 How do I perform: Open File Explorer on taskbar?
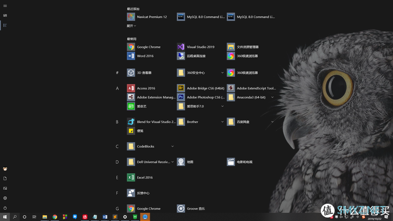45,217
